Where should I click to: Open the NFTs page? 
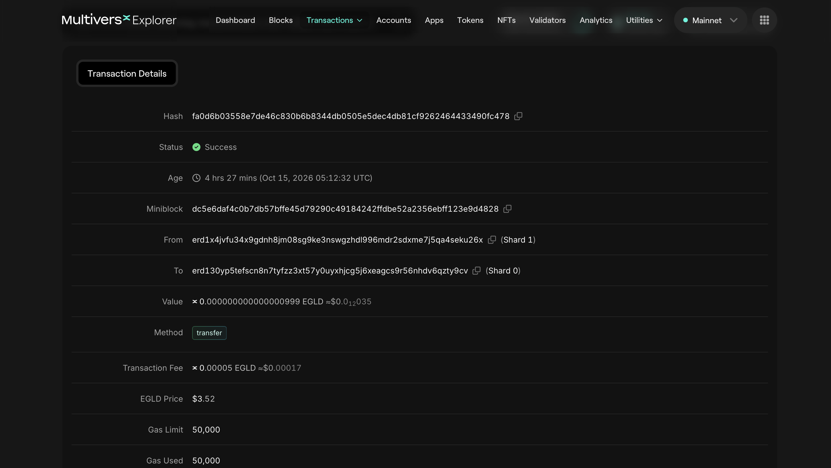[x=506, y=20]
